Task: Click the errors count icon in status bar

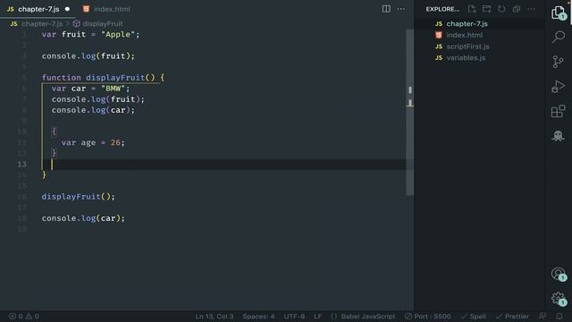Action: coord(16,316)
